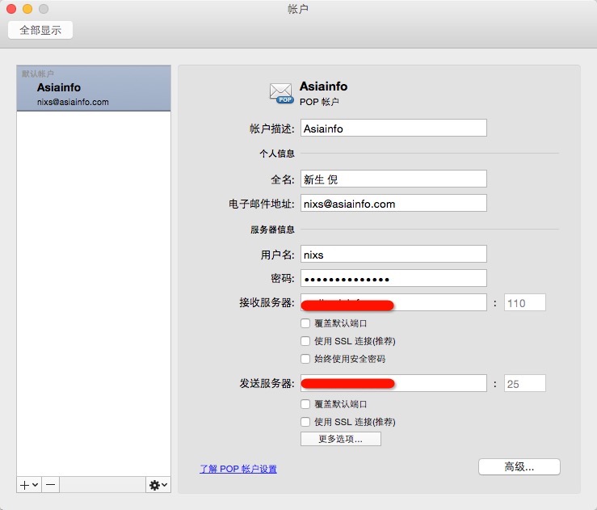Click the POP mail envelope icon

click(281, 93)
